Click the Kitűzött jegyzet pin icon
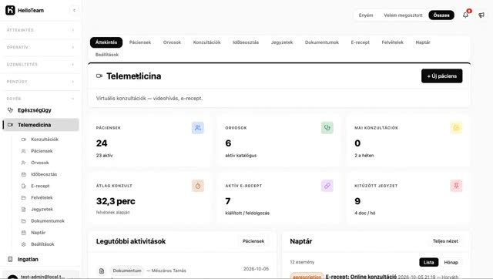The image size is (493, 279). click(x=456, y=186)
